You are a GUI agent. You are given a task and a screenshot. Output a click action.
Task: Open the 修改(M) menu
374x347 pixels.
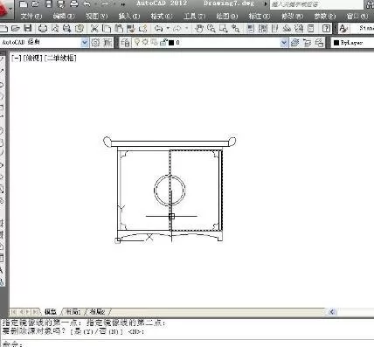[292, 16]
